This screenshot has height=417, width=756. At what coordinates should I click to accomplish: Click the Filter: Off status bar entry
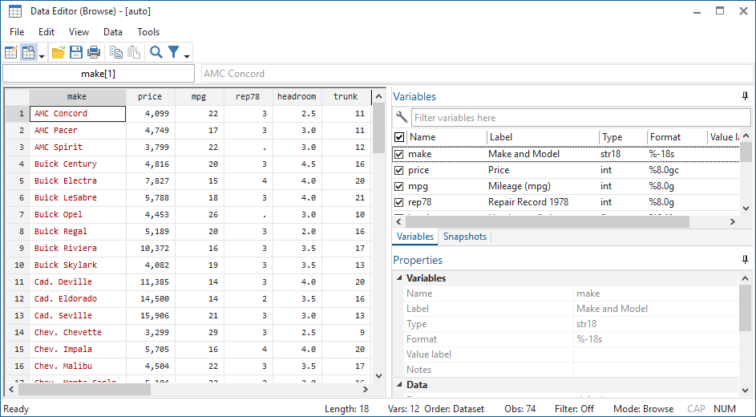pyautogui.click(x=574, y=409)
